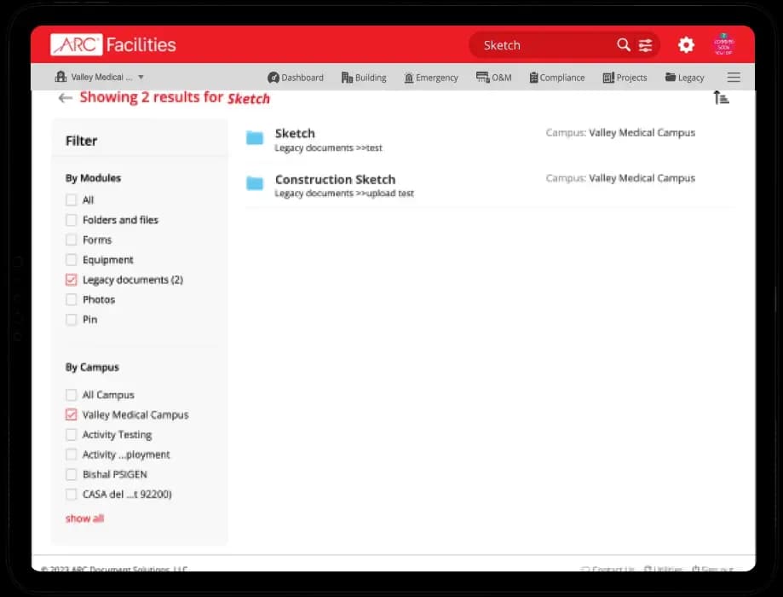The height and width of the screenshot is (597, 783).
Task: Click the sort results icon
Action: [721, 97]
